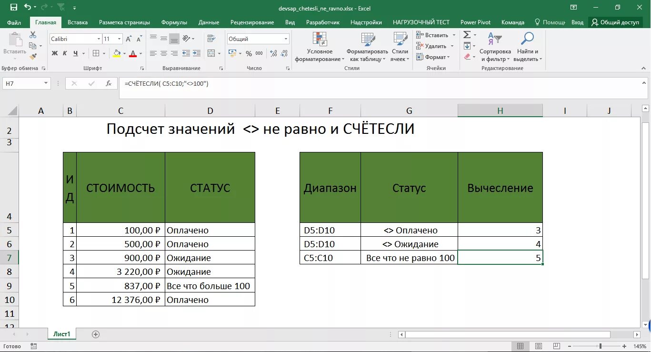Open the borders dropdown arrow

pyautogui.click(x=104, y=53)
